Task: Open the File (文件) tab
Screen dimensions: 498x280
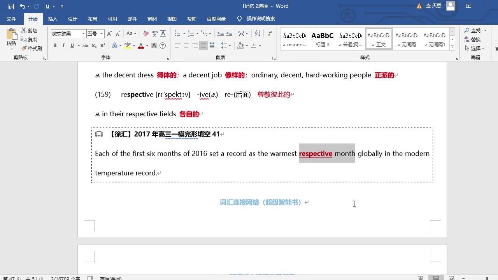Action: click(11, 19)
